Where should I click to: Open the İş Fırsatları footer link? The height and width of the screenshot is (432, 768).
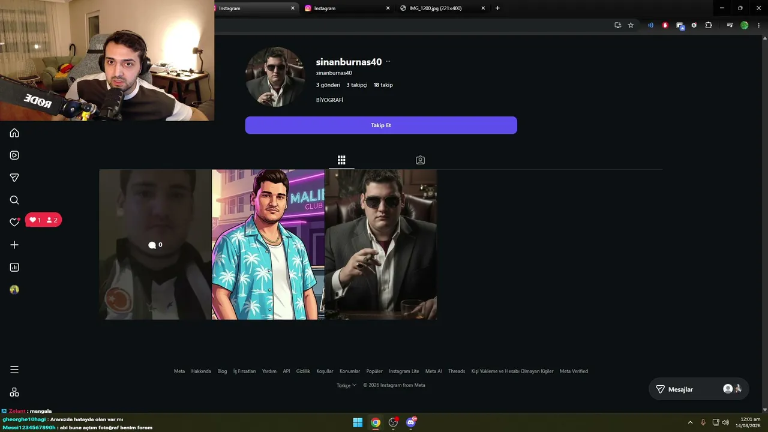click(x=244, y=371)
